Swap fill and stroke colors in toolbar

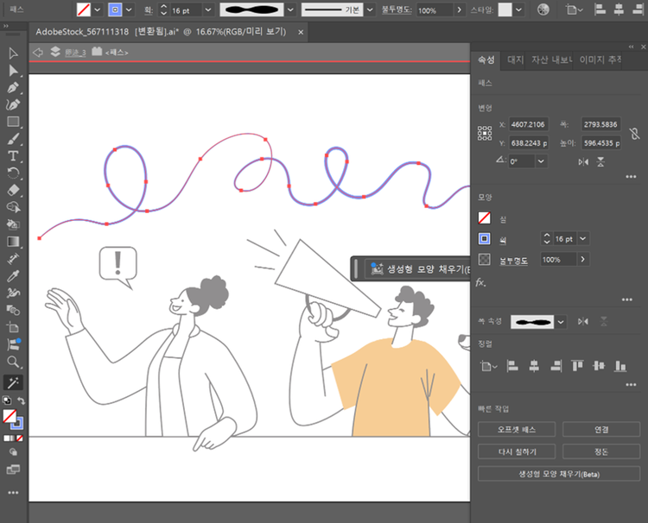[22, 401]
